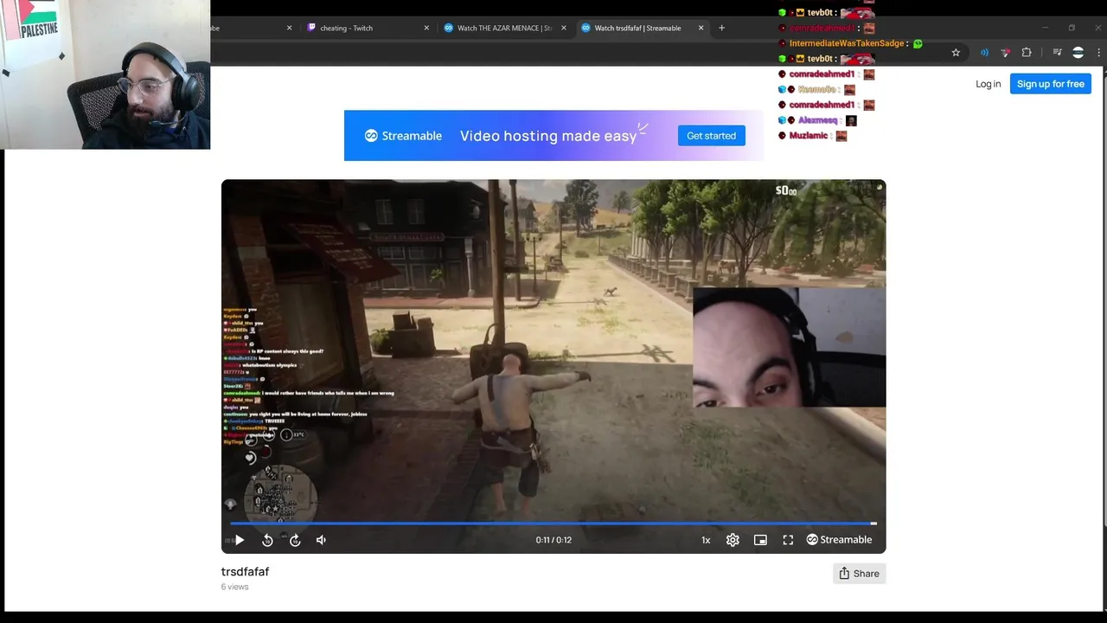This screenshot has height=623, width=1107.
Task: Click the blue audio extension icon
Action: (984, 53)
